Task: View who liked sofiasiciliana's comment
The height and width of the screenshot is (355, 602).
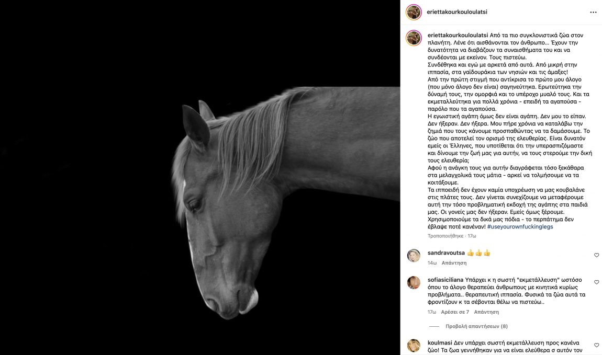Action: pyautogui.click(x=455, y=312)
